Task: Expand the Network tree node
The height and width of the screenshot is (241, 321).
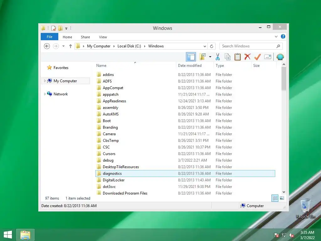Action: pyautogui.click(x=45, y=94)
